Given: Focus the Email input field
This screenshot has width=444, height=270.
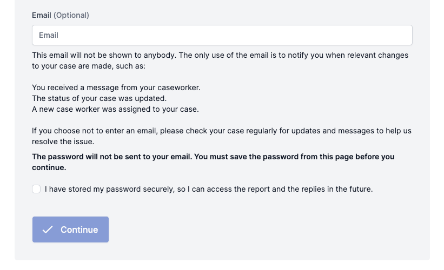Looking at the screenshot, I should coord(222,35).
